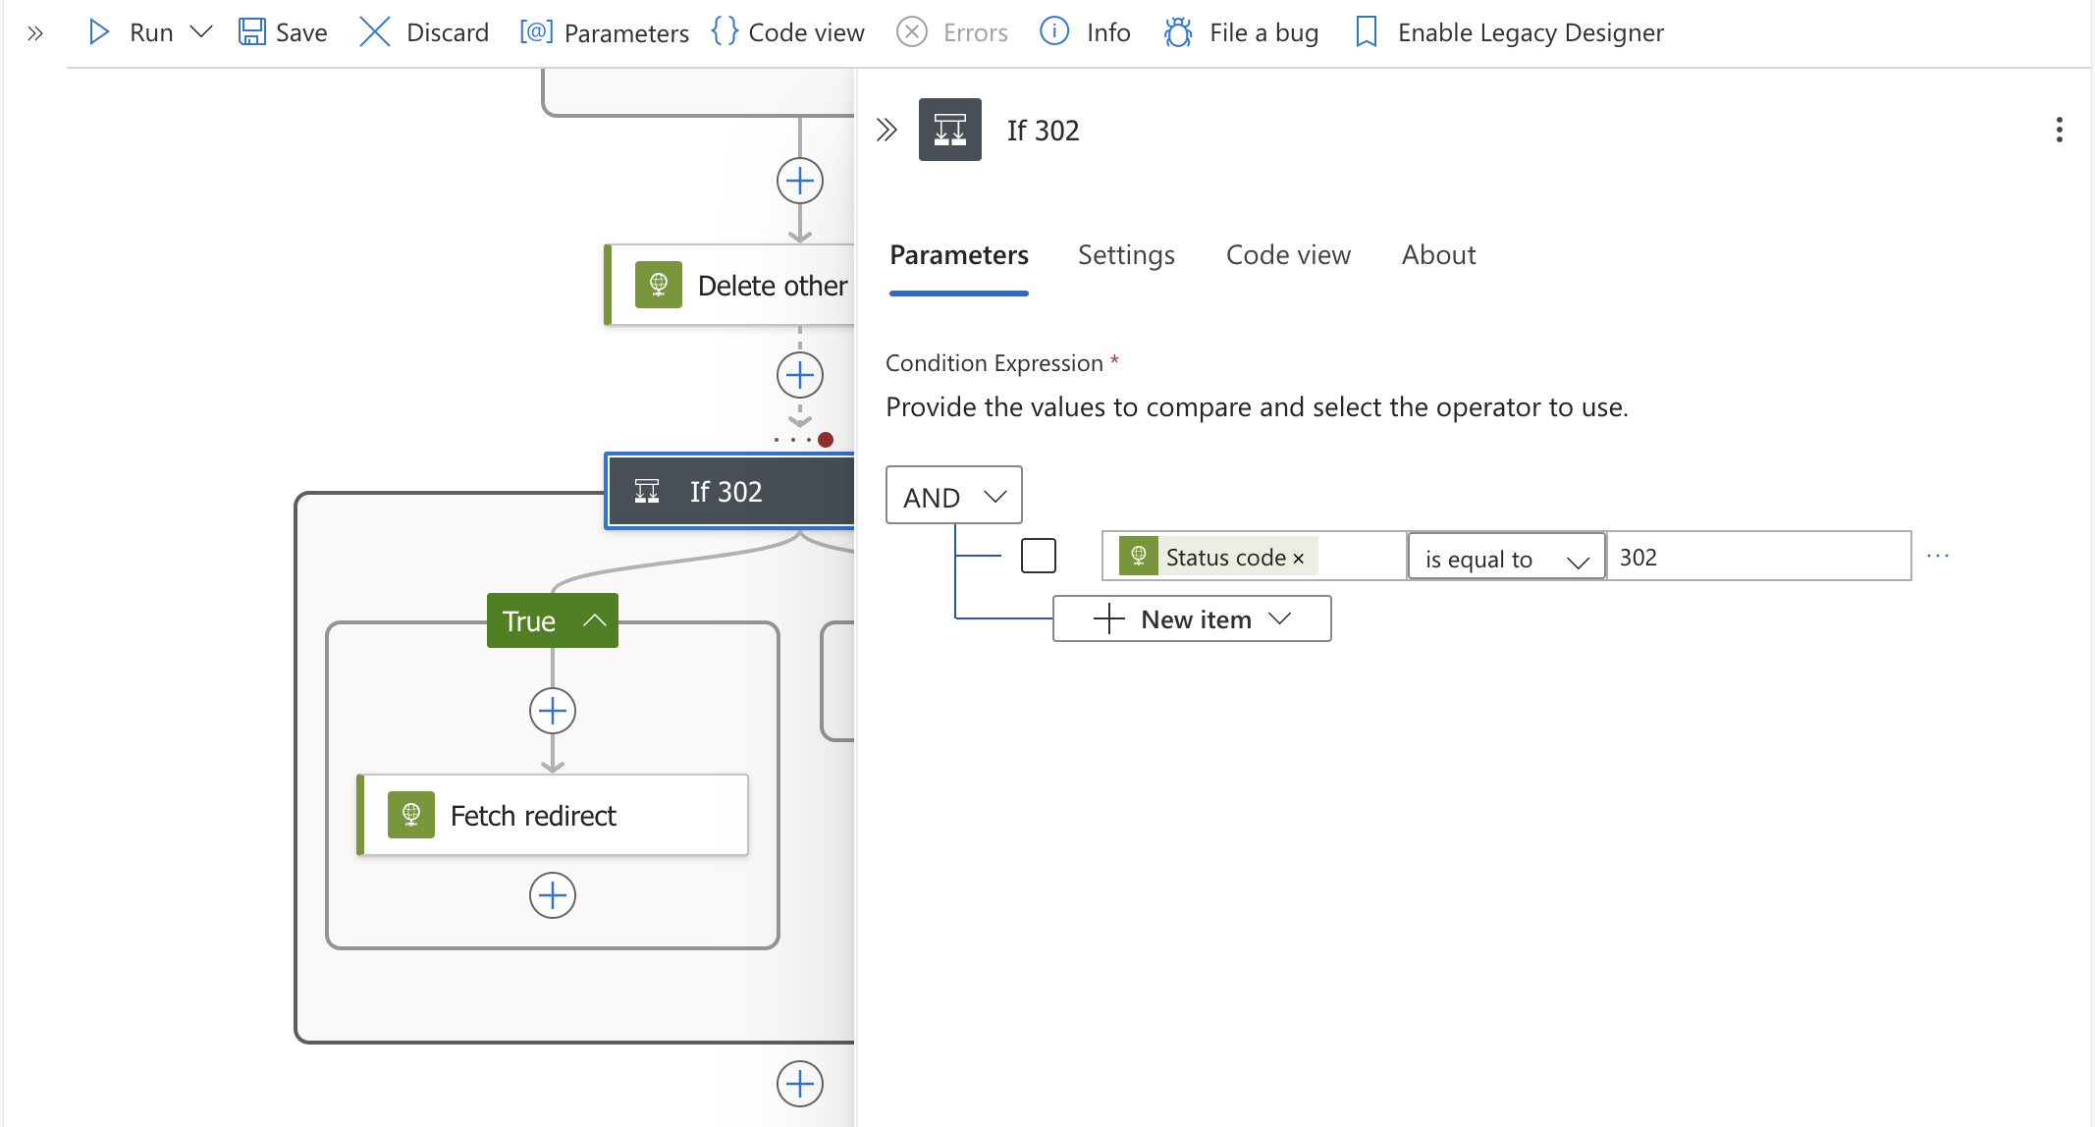Check the Status code condition row checkbox
This screenshot has width=2095, height=1127.
click(x=1038, y=556)
